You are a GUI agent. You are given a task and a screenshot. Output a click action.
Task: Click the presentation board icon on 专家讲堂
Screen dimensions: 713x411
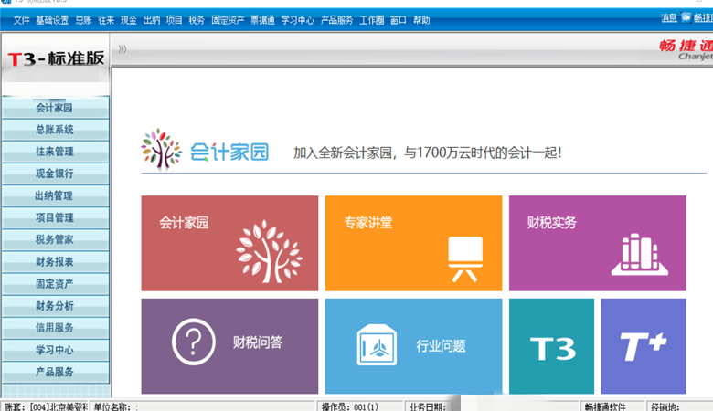(464, 255)
